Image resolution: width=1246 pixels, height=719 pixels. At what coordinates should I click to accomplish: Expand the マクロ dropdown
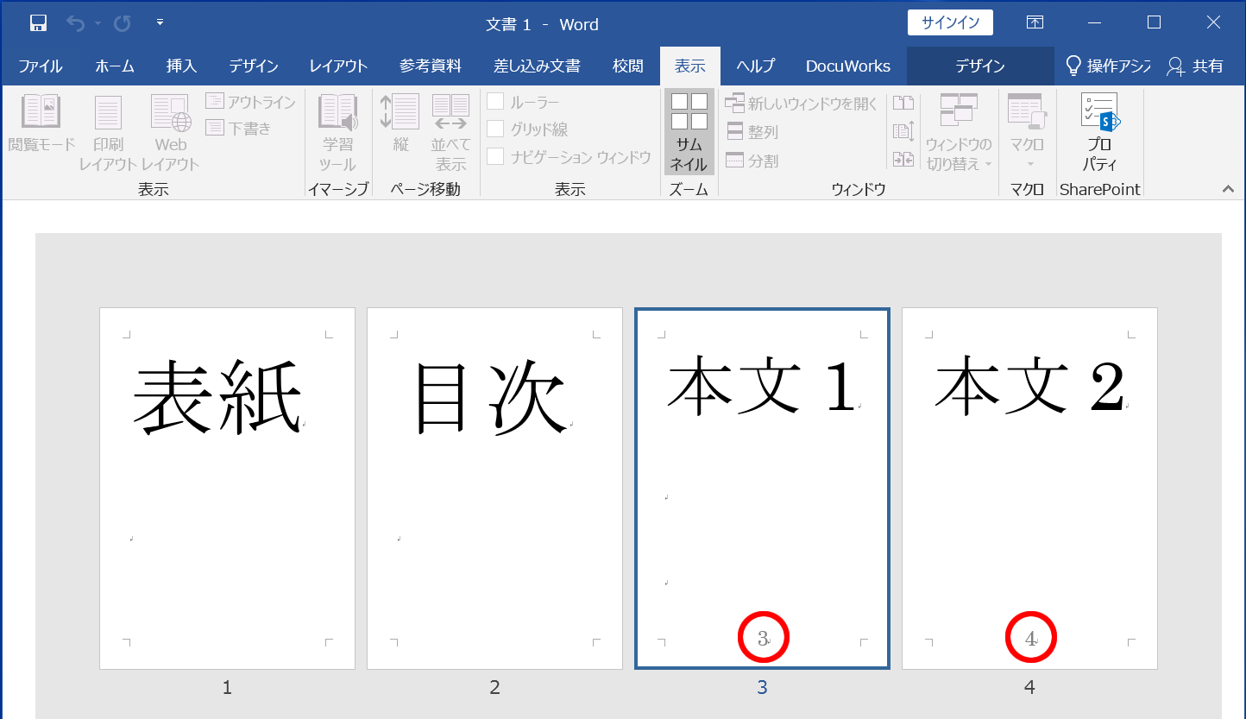[1026, 164]
